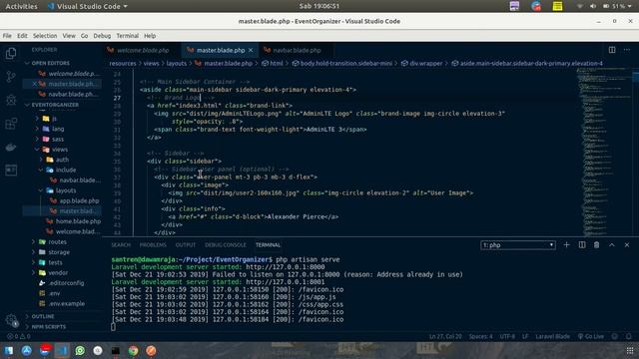This screenshot has width=639, height=359.
Task: Open the Selection menu
Action: [45, 36]
